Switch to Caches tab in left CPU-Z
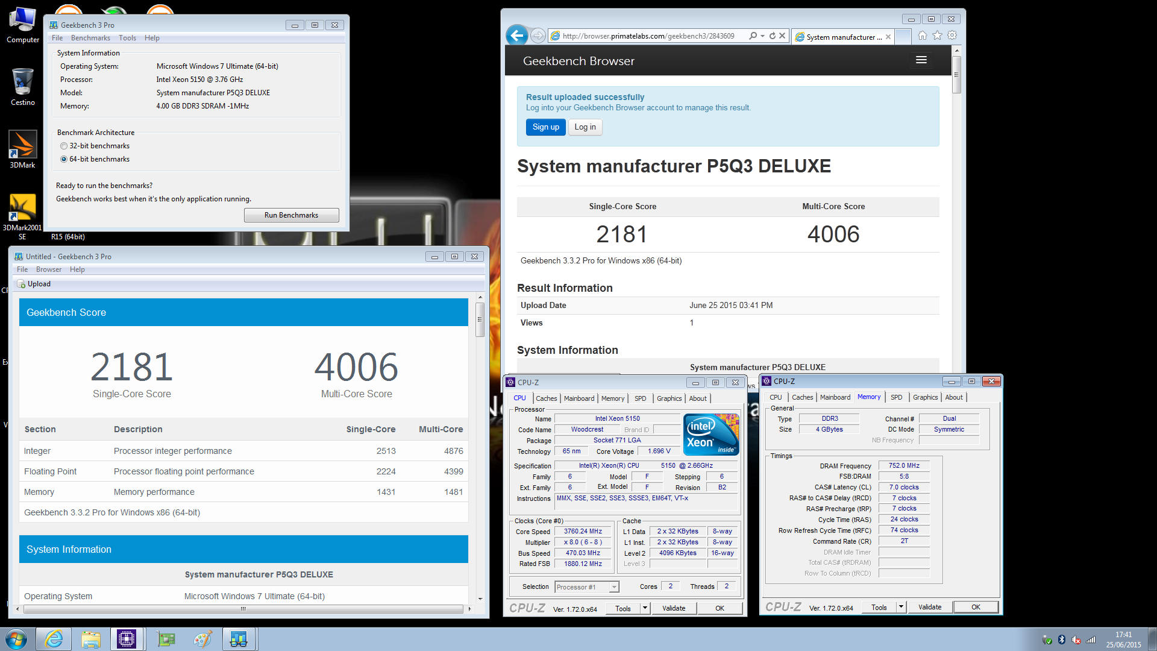 pyautogui.click(x=547, y=398)
